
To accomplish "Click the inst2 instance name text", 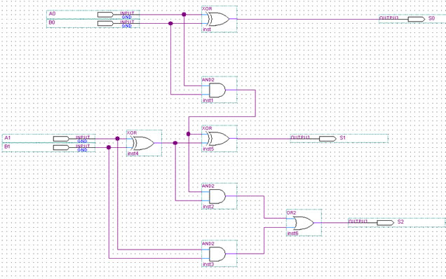I will (x=208, y=207).
